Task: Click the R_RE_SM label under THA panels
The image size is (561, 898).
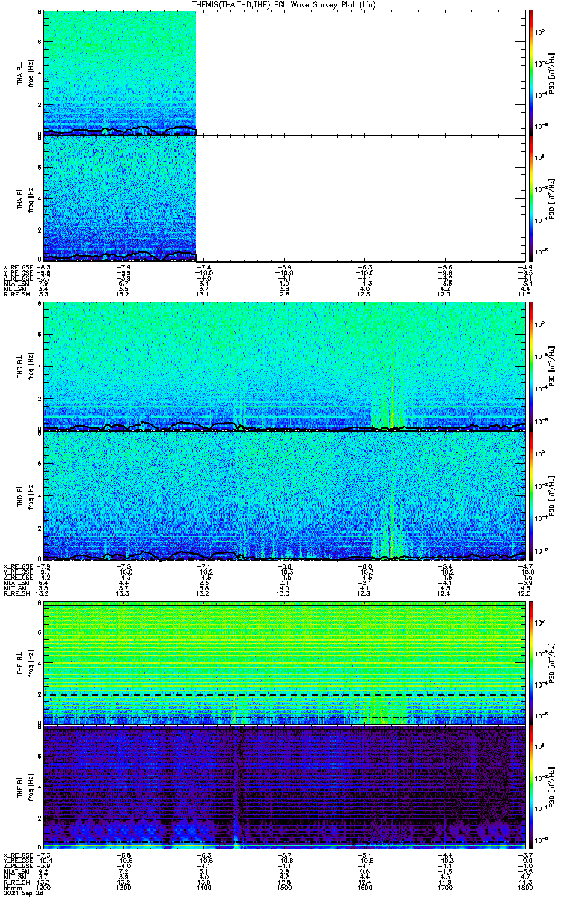Action: point(16,293)
